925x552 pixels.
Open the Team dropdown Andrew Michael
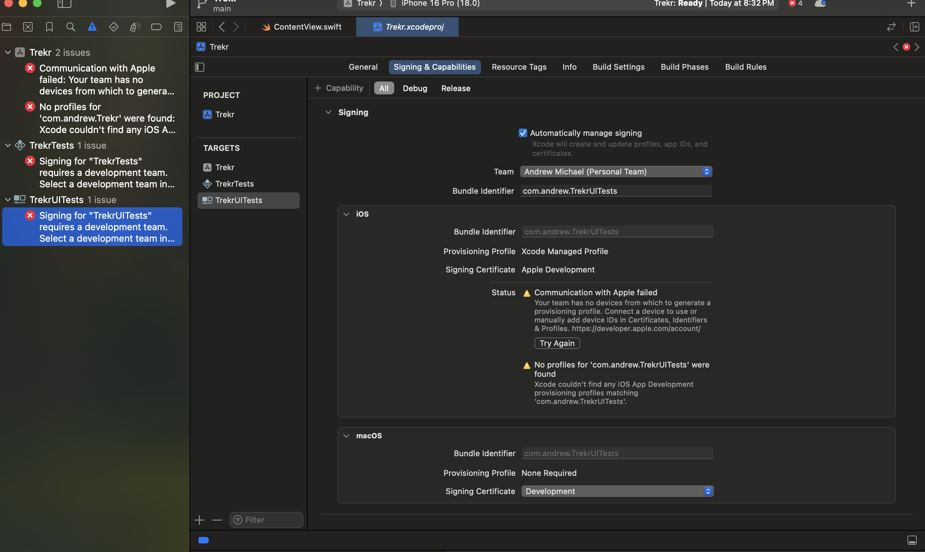tap(616, 172)
